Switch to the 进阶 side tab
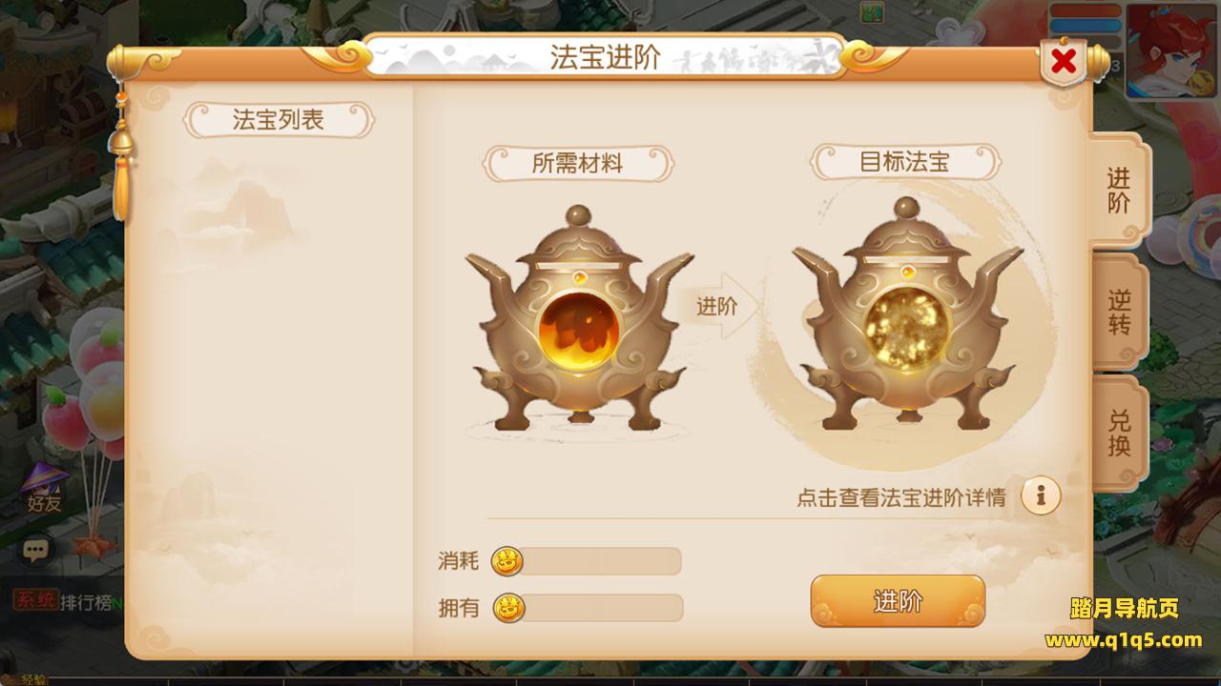This screenshot has width=1221, height=686. click(1119, 191)
